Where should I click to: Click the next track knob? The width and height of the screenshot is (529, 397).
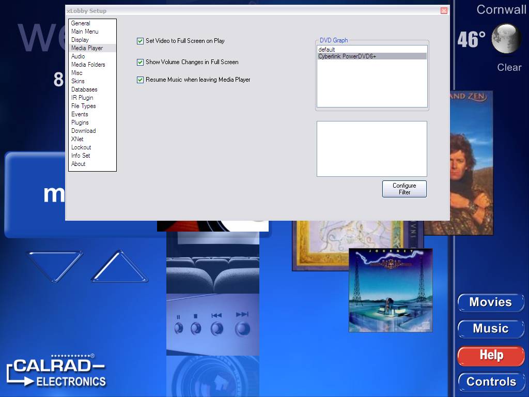tap(242, 328)
